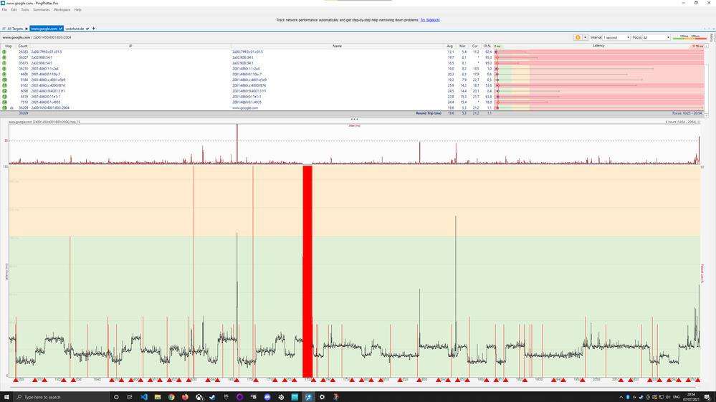The width and height of the screenshot is (716, 402).
Task: Close the All Targets tab
Action: tap(26, 29)
